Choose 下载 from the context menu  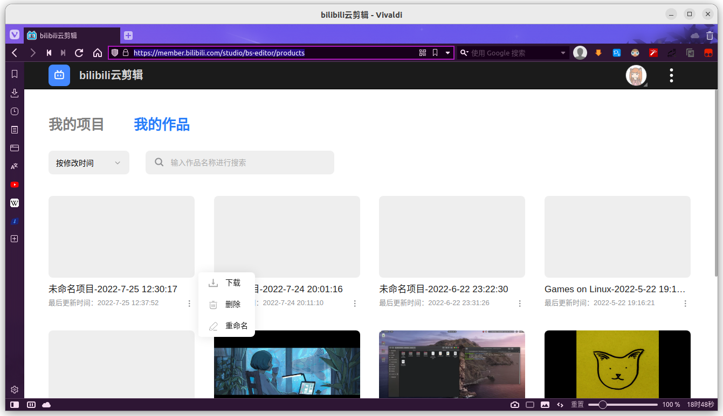coord(226,283)
